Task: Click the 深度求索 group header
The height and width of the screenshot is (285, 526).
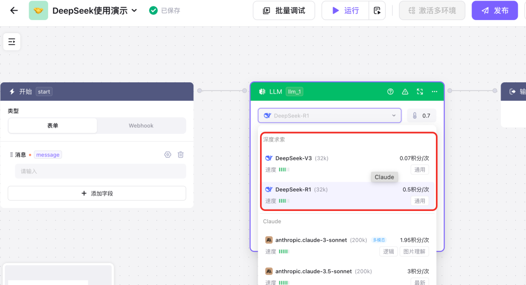Action: pos(274,139)
